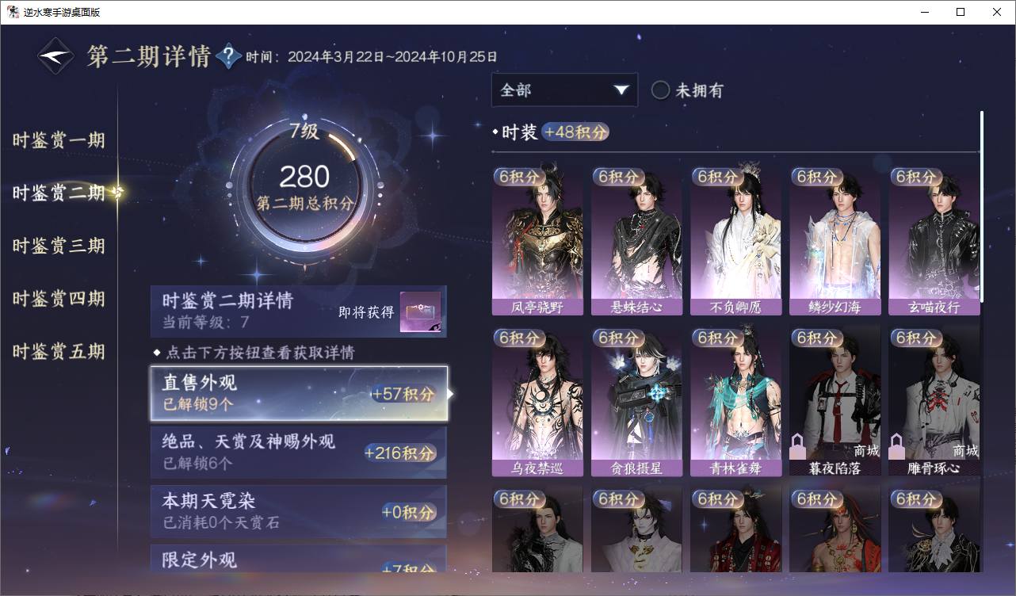
Task: Click the upcoming reward item icon
Action: coord(420,312)
